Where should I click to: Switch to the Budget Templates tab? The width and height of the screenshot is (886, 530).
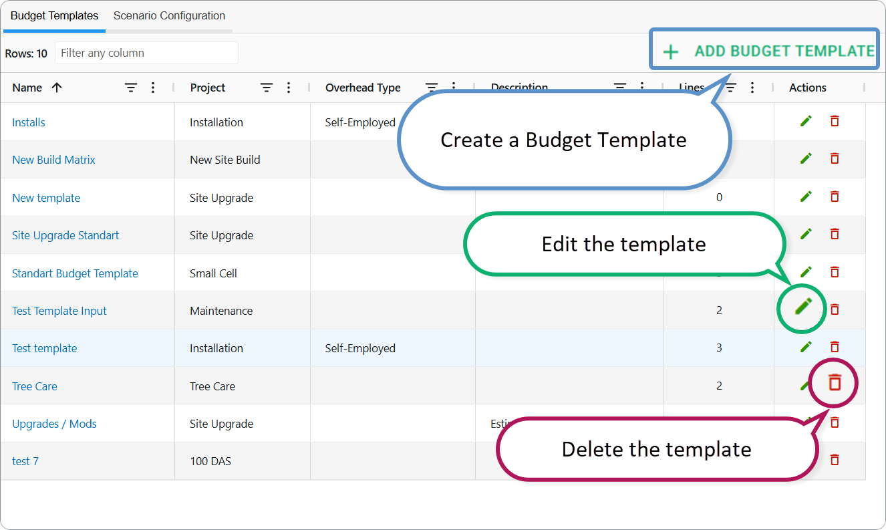tap(54, 15)
